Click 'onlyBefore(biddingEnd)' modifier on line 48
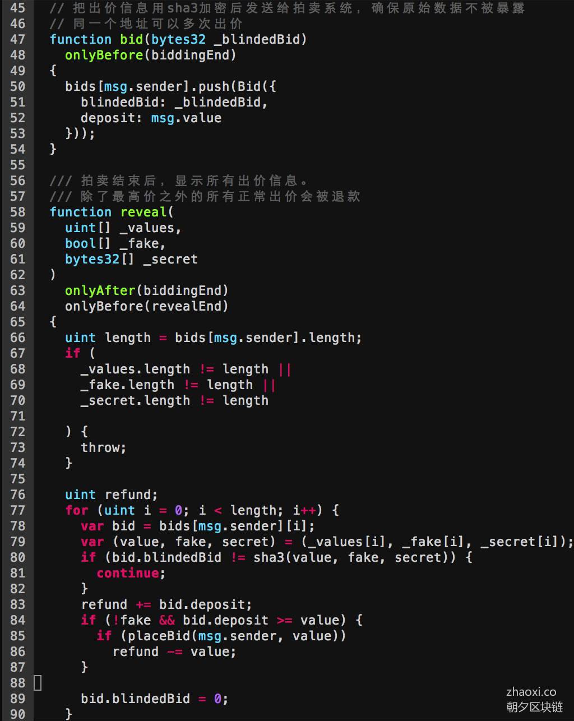Image resolution: width=574 pixels, height=721 pixels. click(151, 55)
